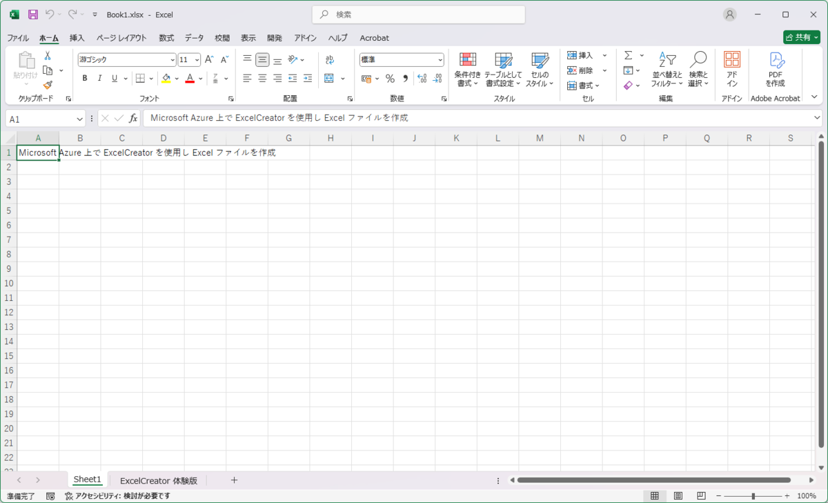Apply percent style with the % icon
This screenshot has height=503, width=828.
tap(390, 78)
